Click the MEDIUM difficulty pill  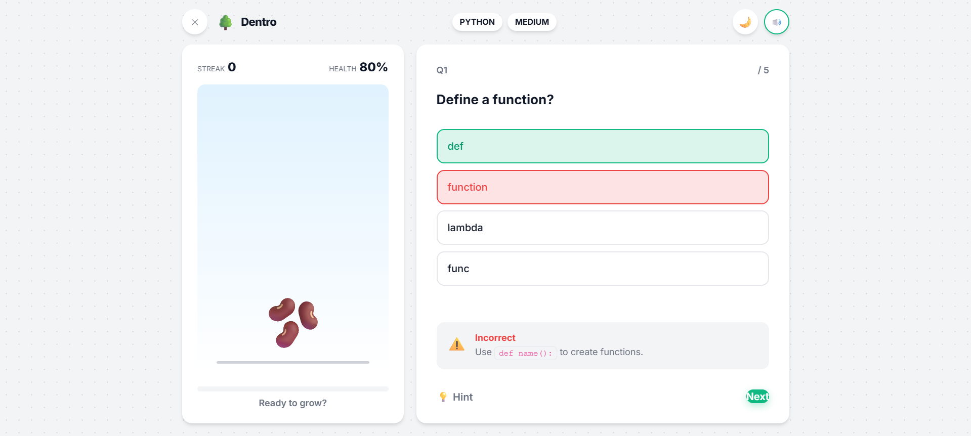point(531,22)
